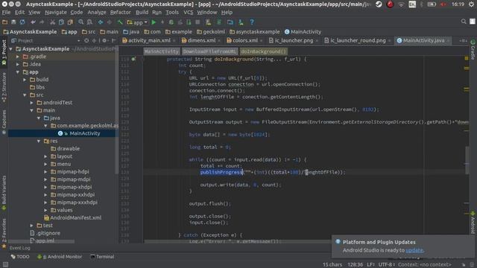
Task: Click the Save All toolbar icon
Action: pos(13,22)
